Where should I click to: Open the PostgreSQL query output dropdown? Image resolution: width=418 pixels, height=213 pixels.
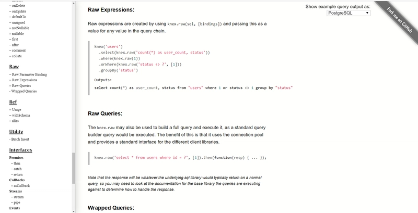tap(349, 12)
